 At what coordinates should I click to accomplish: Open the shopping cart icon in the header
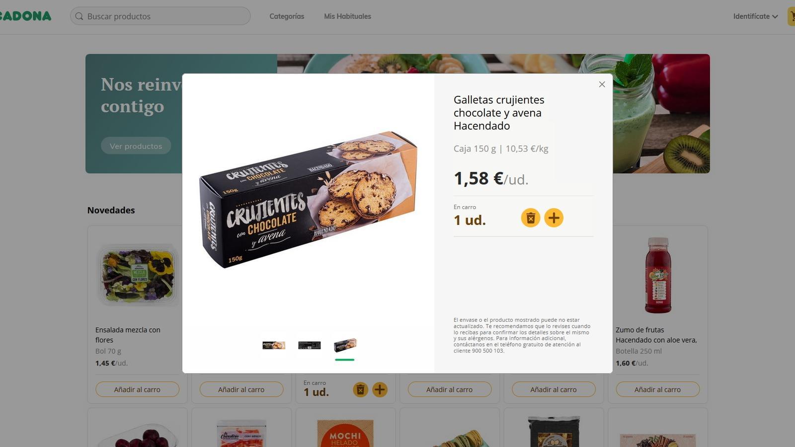[x=791, y=16]
